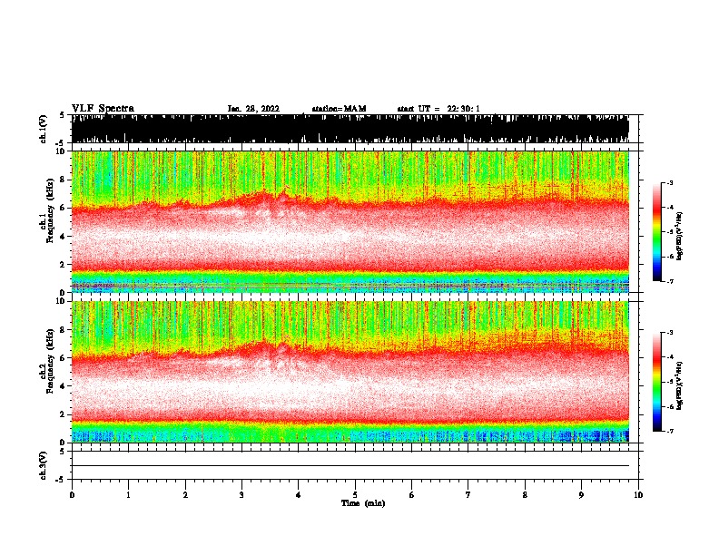Screen dimensions: 719x555
Task: Click time axis tick label "5"
Action: click(355, 495)
